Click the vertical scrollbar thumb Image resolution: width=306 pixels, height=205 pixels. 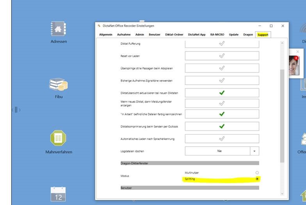pyautogui.click(x=282, y=116)
